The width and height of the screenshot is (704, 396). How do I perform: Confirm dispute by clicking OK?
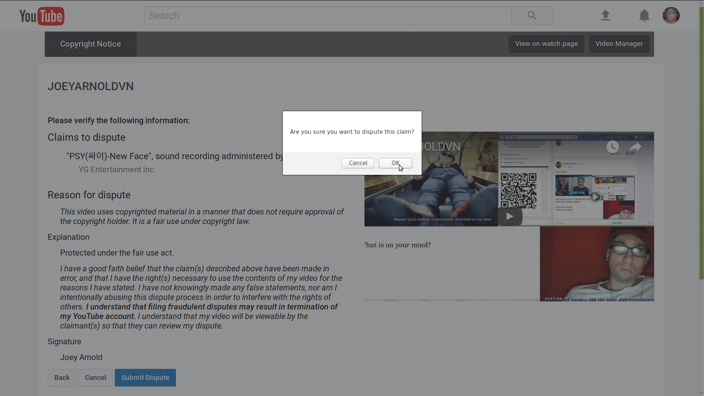[395, 163]
